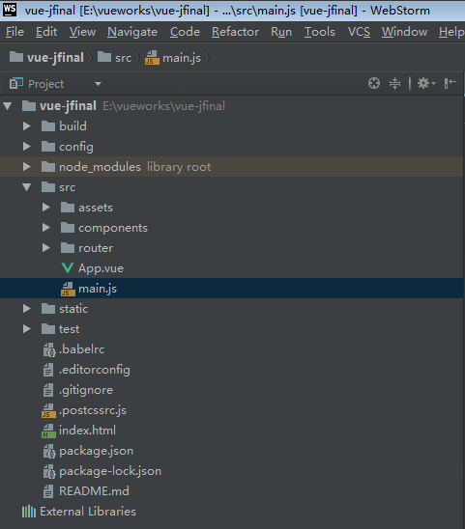Click the Vue icon next to App.vue
The image size is (465, 529).
click(x=68, y=268)
